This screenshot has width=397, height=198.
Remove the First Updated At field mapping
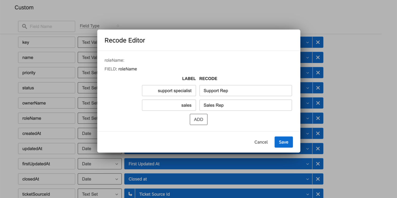click(318, 164)
